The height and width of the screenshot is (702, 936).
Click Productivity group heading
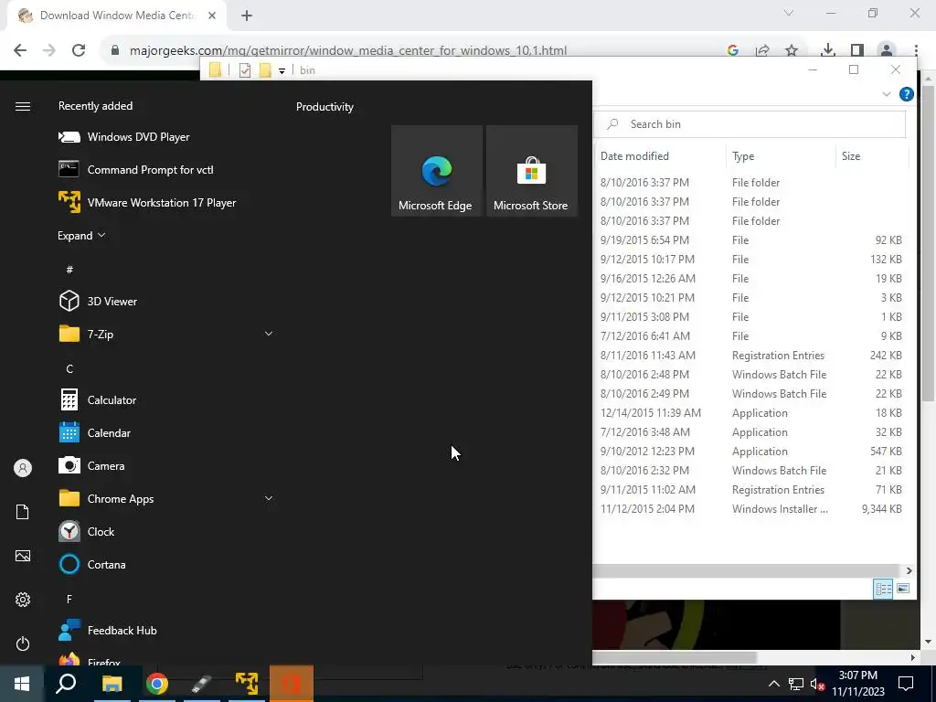(x=324, y=107)
